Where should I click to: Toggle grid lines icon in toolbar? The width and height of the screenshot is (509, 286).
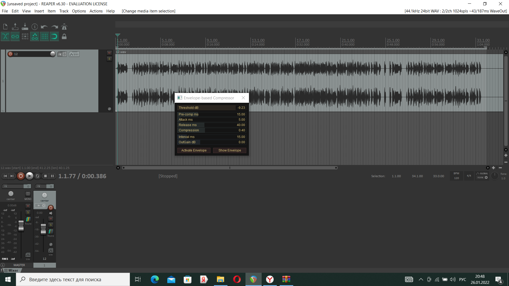pos(45,37)
